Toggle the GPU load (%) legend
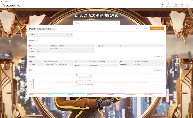 (96, 94)
